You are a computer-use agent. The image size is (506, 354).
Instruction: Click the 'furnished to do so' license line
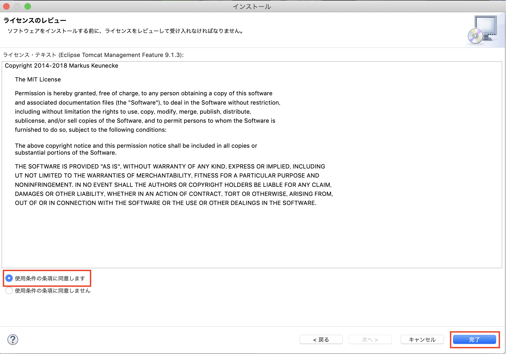point(91,130)
